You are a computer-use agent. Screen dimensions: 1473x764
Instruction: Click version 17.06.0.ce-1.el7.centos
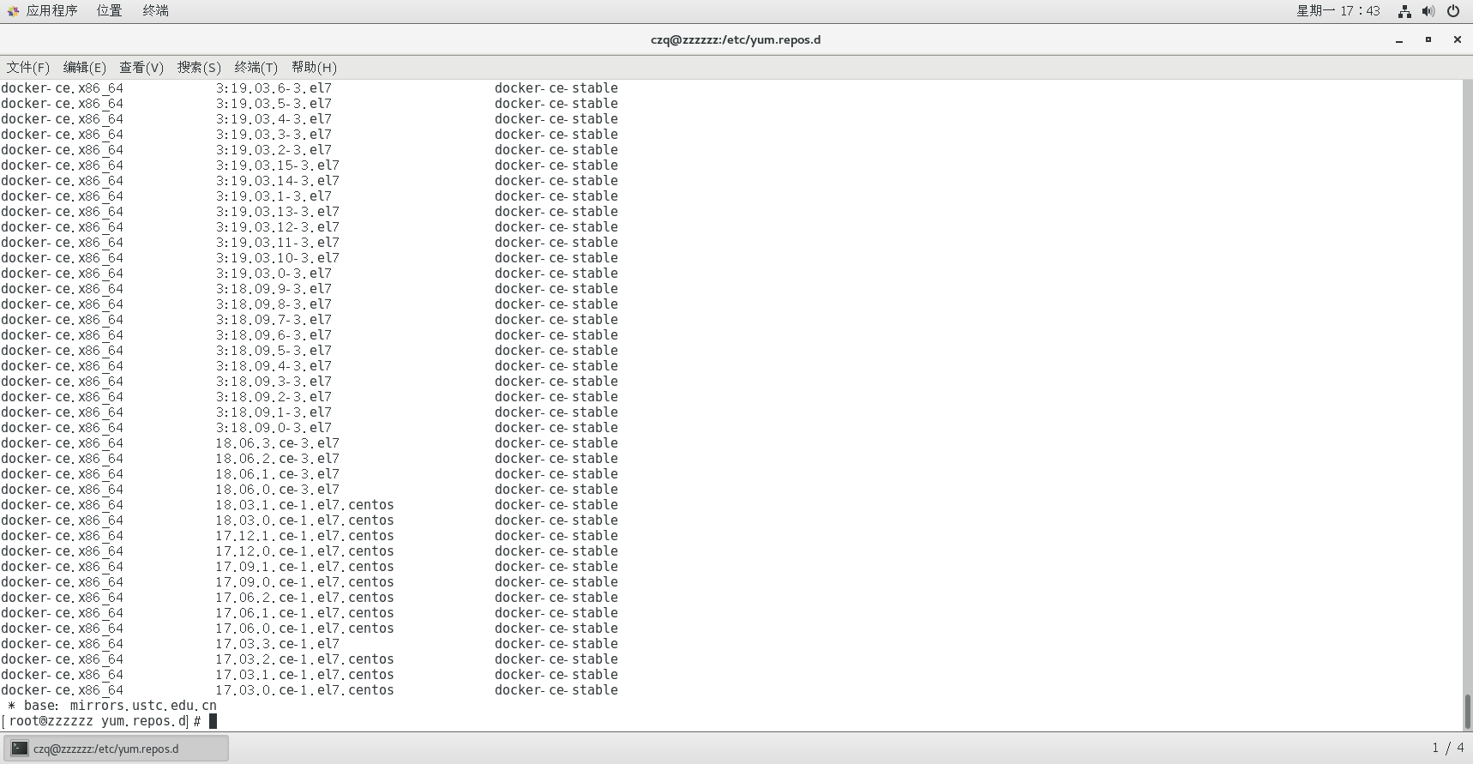[304, 629]
